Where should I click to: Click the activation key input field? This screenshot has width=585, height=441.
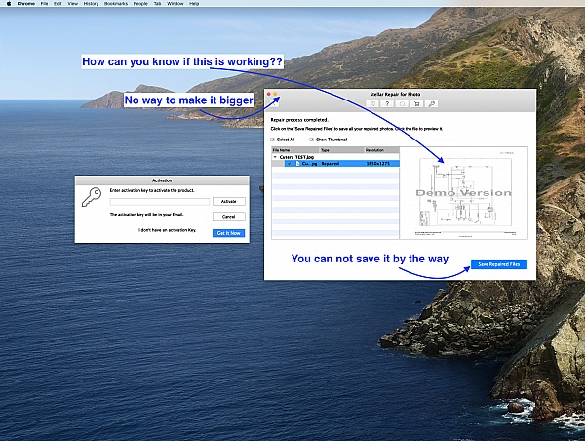(159, 201)
